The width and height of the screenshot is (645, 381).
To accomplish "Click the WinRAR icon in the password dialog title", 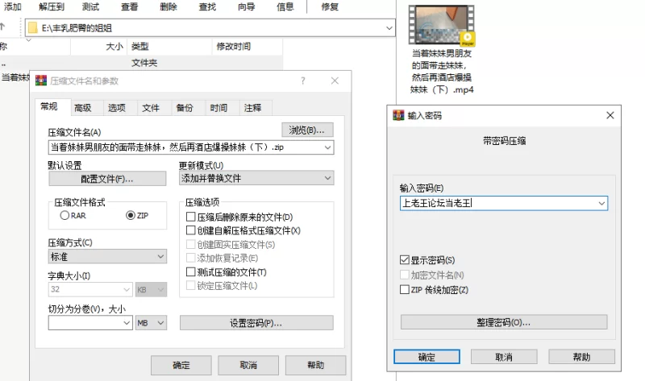I will coord(398,115).
